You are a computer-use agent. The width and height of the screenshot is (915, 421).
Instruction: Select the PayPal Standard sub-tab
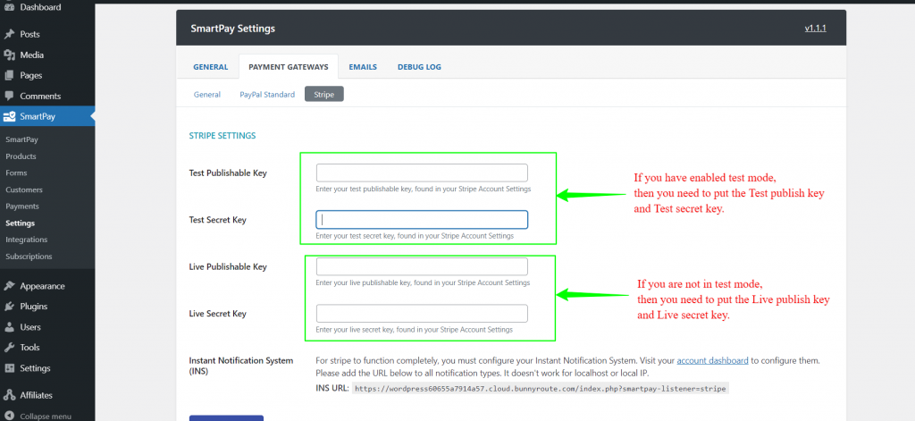(x=267, y=94)
